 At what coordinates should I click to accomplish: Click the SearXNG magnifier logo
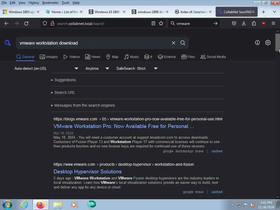coord(8,43)
